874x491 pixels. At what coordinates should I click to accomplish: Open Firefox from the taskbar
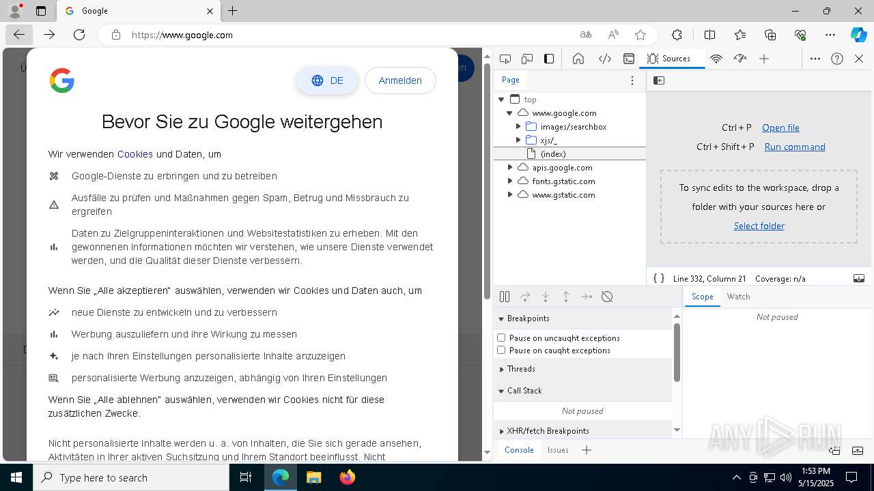tap(348, 477)
